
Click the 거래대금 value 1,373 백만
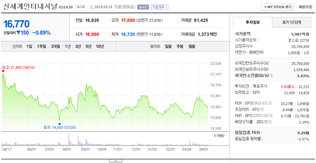207,35
